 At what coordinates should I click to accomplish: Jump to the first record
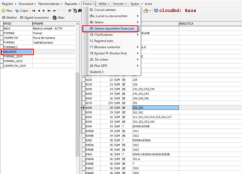click(34, 11)
